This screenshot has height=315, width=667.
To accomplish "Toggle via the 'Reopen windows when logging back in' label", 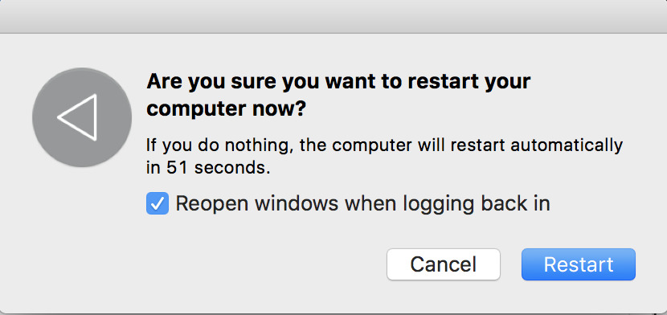I will (x=363, y=203).
